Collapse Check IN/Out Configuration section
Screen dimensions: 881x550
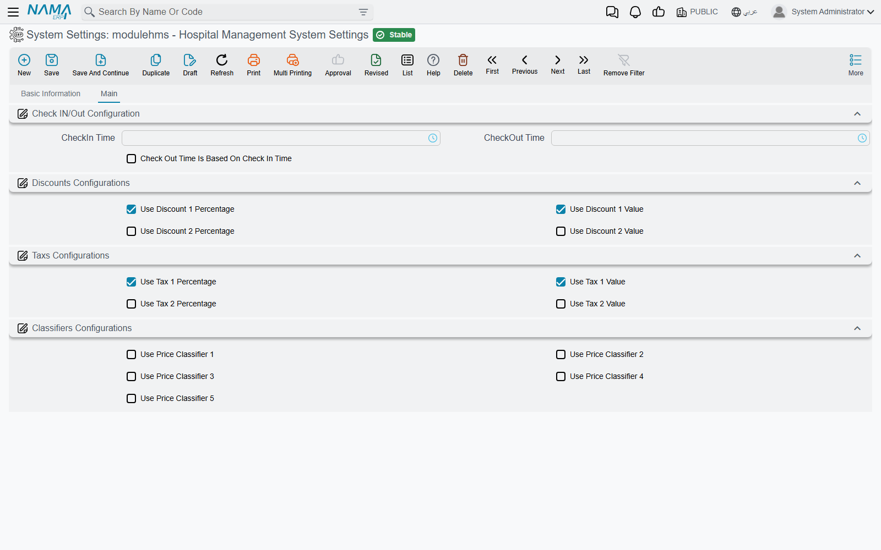[857, 114]
